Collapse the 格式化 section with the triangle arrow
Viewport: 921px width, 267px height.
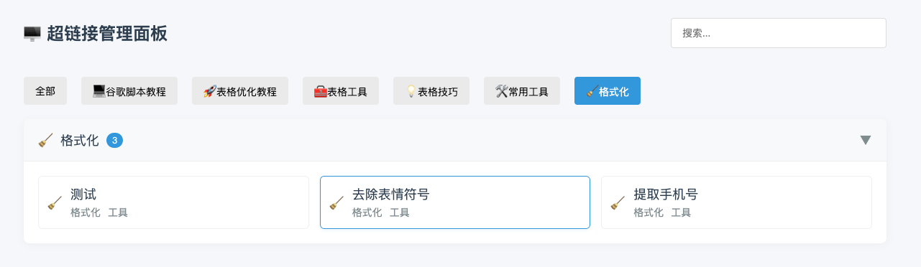coord(866,140)
